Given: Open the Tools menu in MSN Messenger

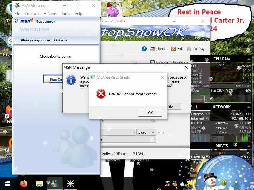Looking at the screenshot, I should pos(65,14).
